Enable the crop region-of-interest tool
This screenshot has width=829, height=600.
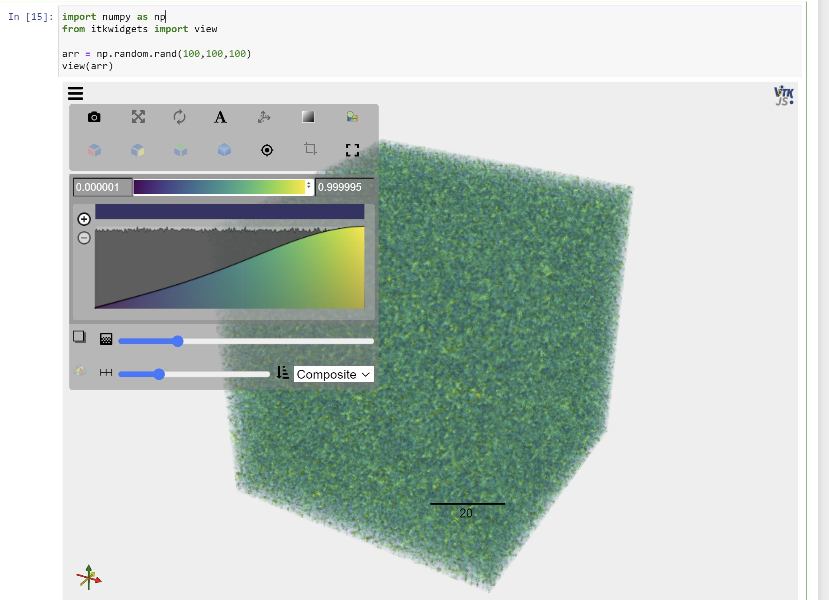[x=310, y=149]
